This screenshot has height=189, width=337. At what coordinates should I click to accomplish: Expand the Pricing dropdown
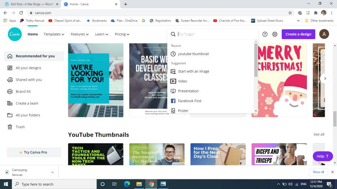point(122,34)
